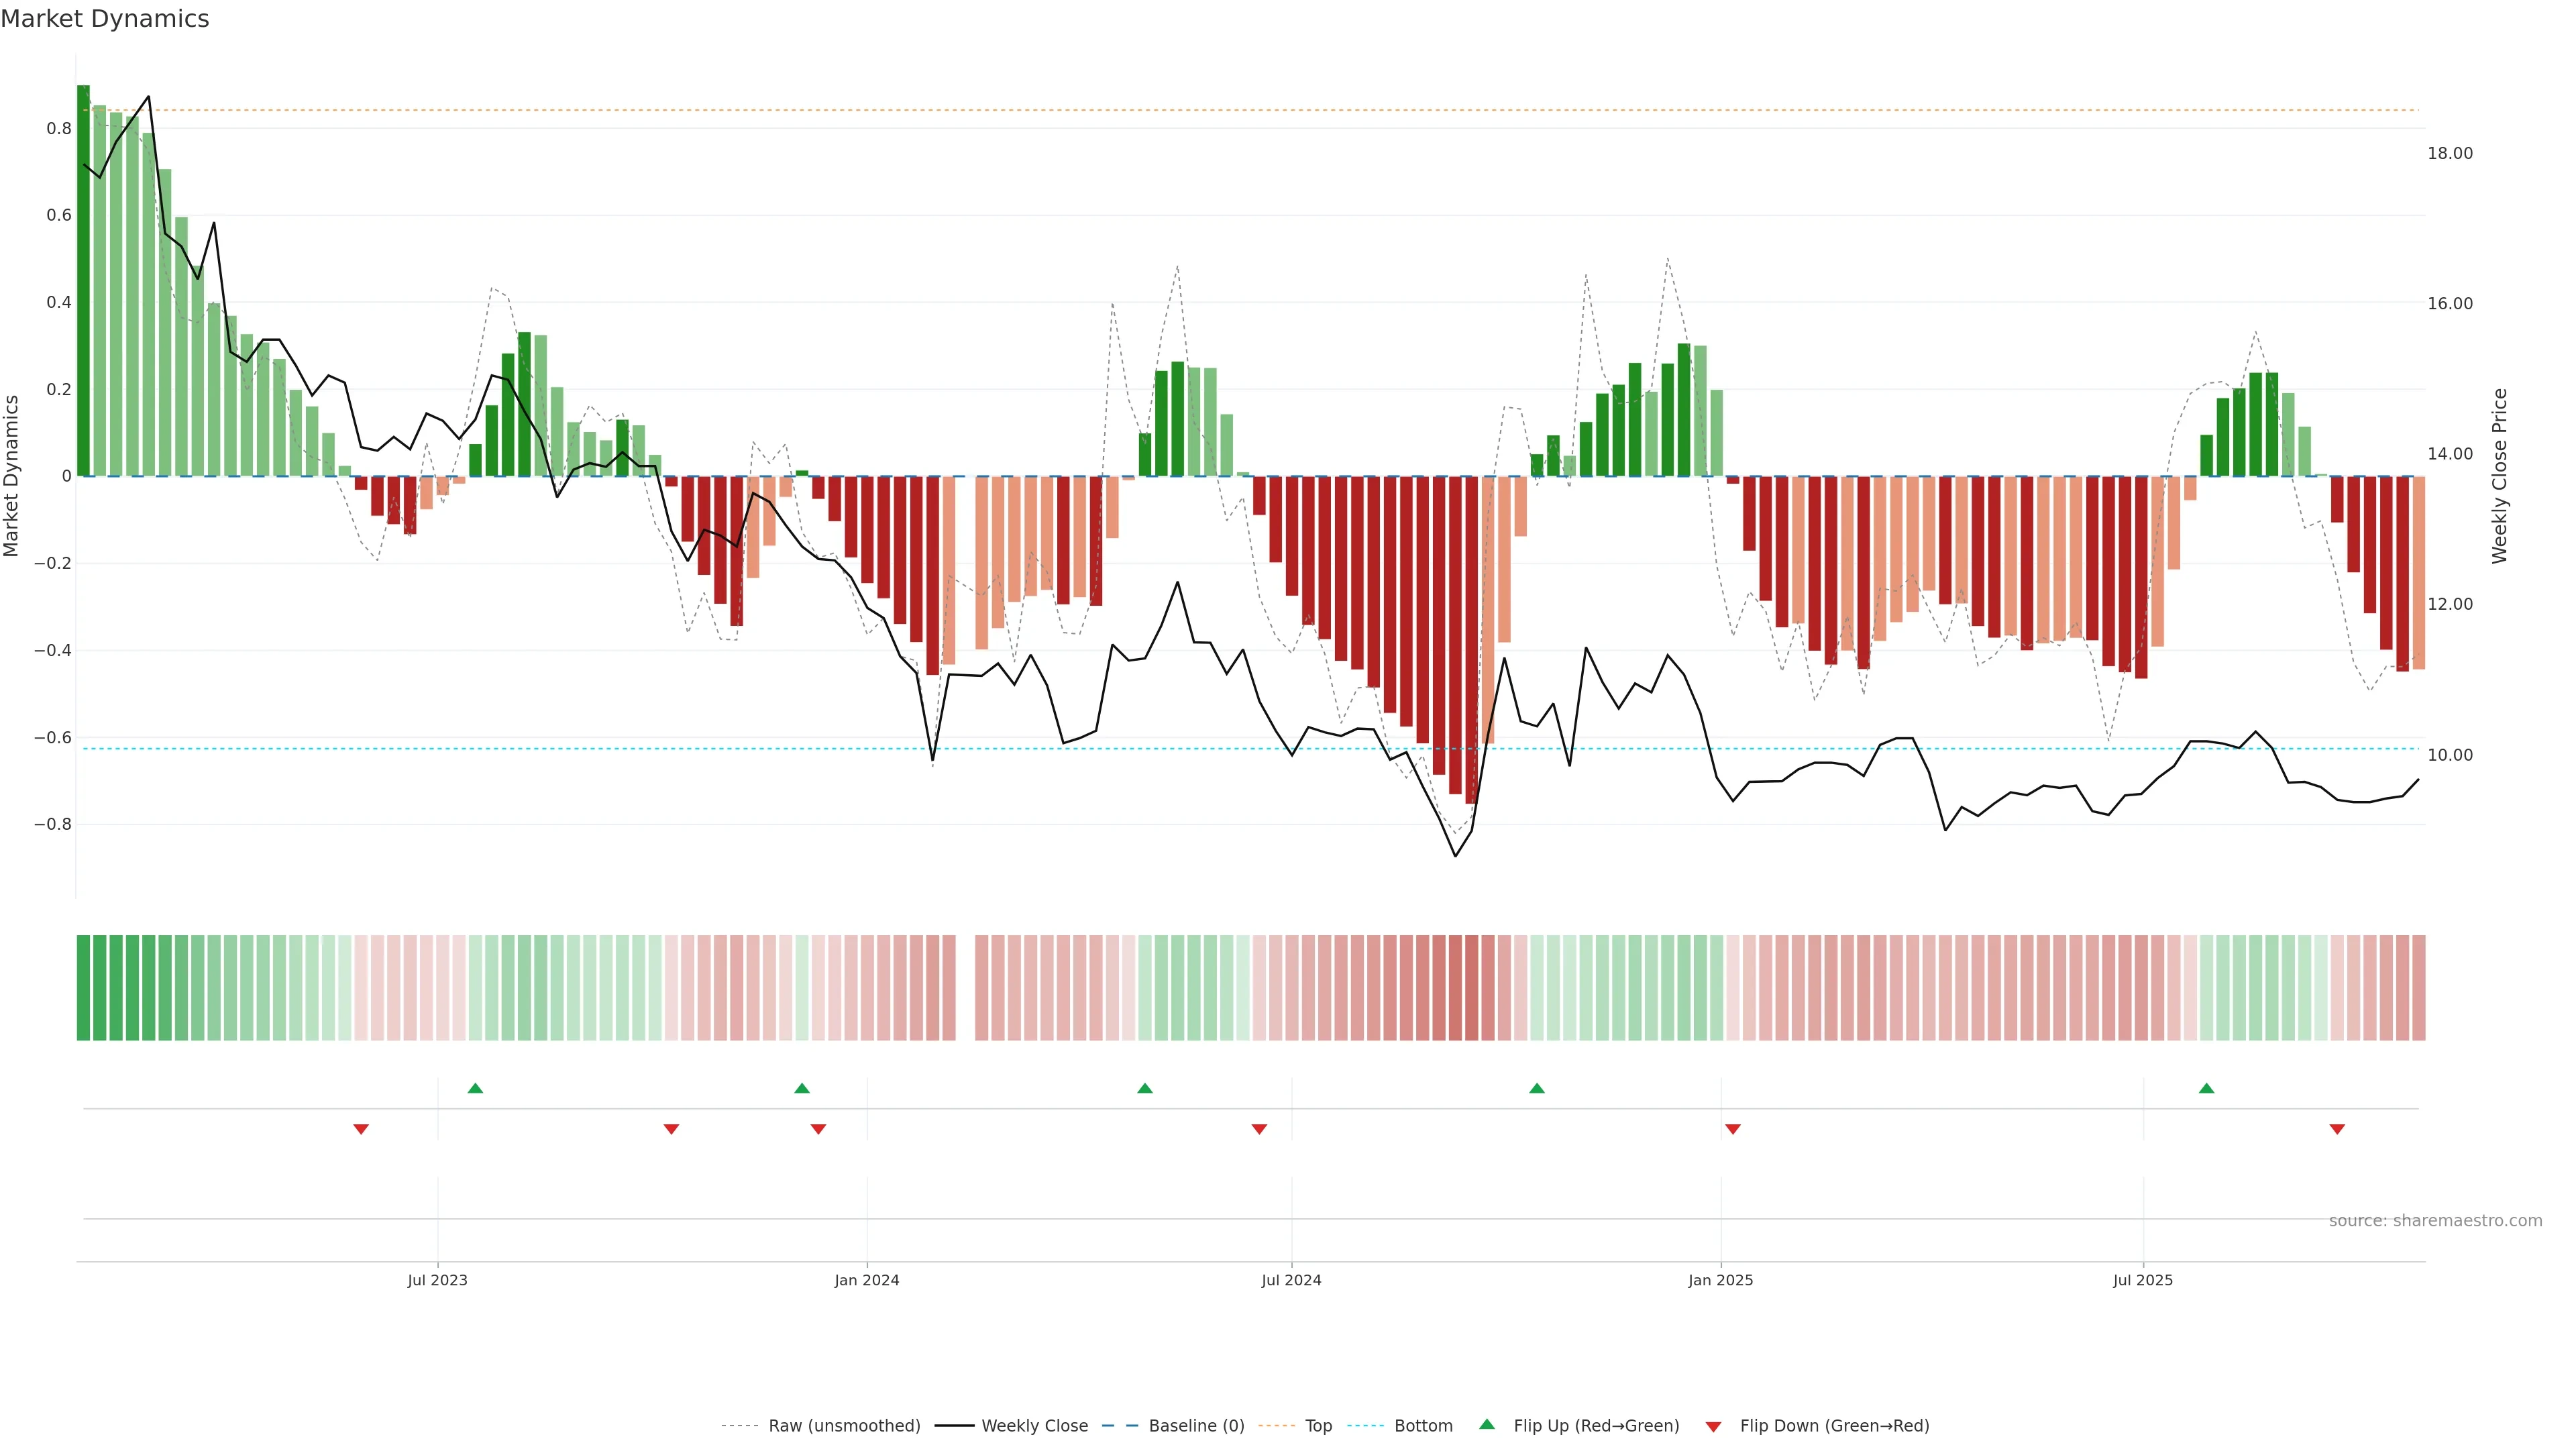
Task: Click the last flip-down marker on the right
Action: pos(2337,1129)
